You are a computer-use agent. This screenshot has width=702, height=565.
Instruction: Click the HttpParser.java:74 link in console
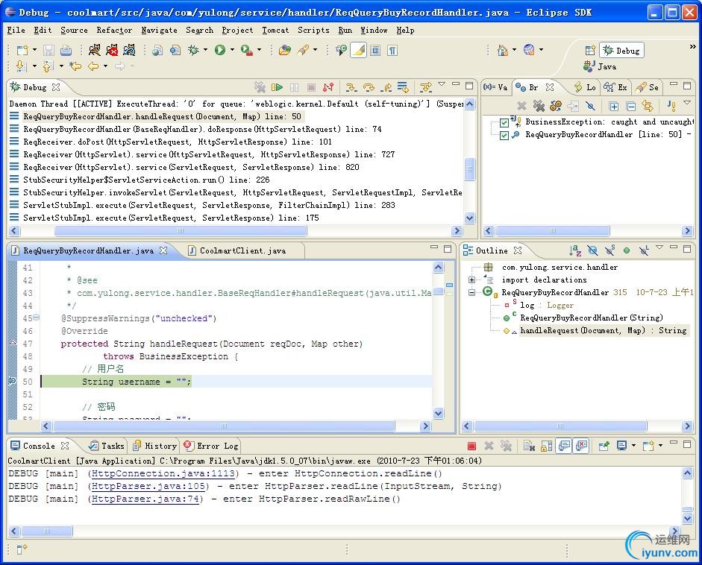click(x=145, y=499)
